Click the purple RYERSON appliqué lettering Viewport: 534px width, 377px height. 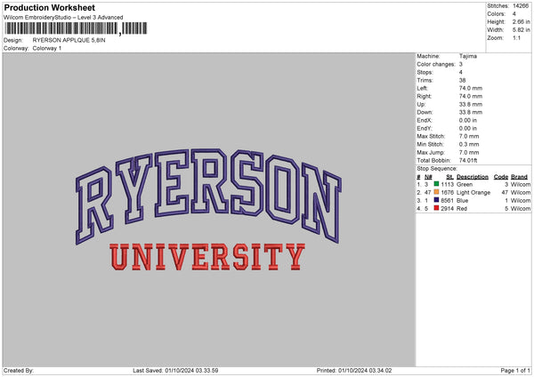point(208,196)
